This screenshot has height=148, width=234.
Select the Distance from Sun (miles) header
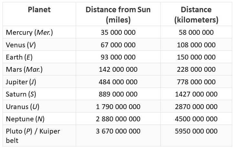(118, 14)
